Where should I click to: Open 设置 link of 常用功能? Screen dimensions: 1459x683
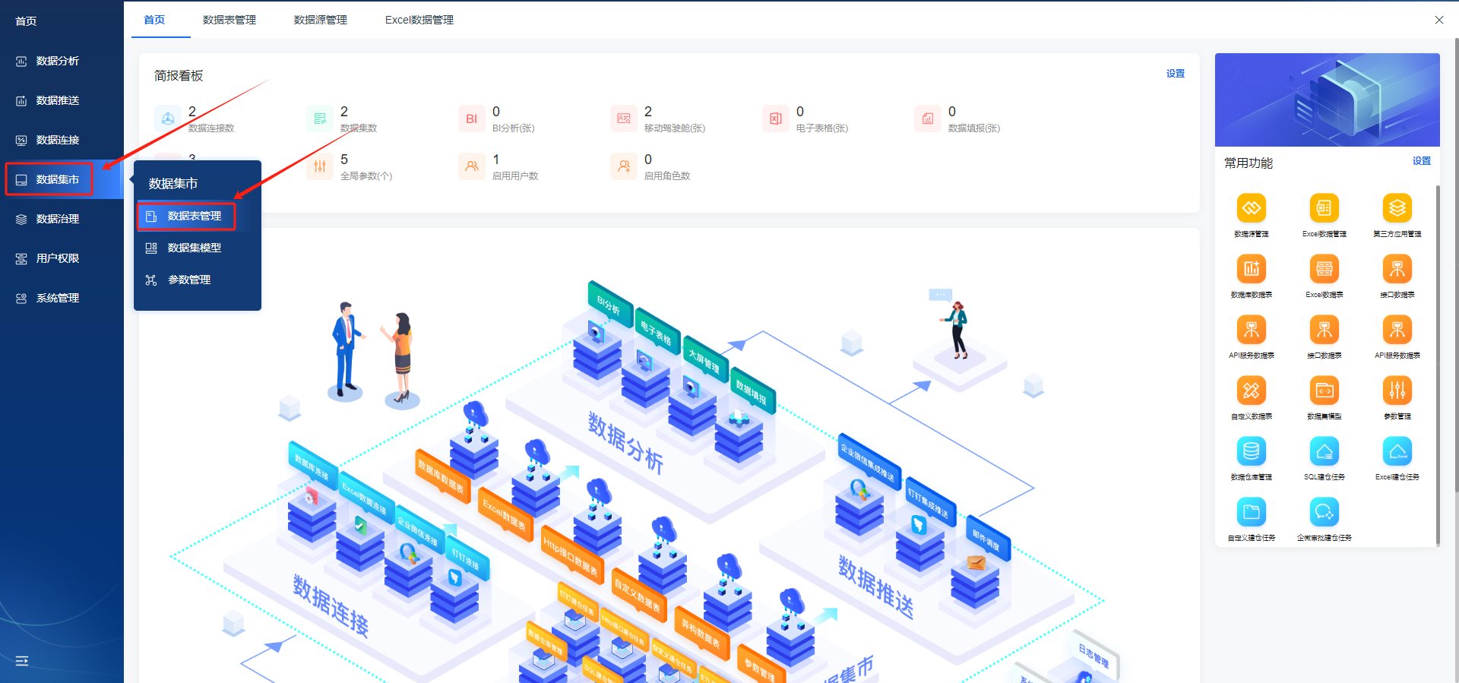pos(1422,161)
